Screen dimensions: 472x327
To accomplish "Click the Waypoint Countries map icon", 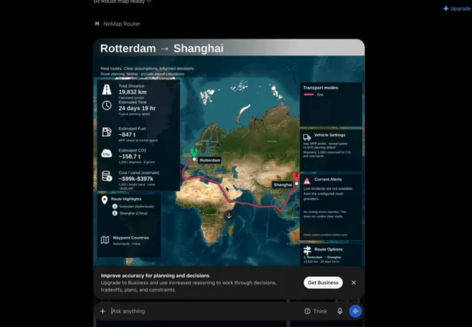I will [x=105, y=240].
